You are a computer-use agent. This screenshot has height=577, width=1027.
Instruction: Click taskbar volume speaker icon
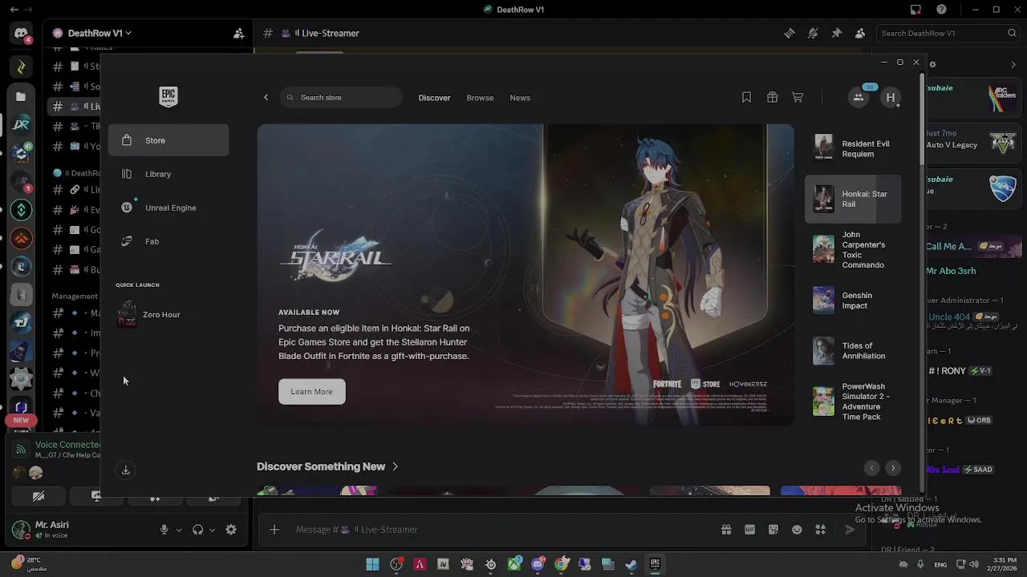pos(975,564)
